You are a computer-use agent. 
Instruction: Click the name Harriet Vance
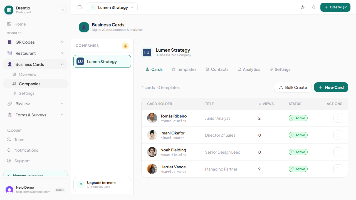(173, 167)
